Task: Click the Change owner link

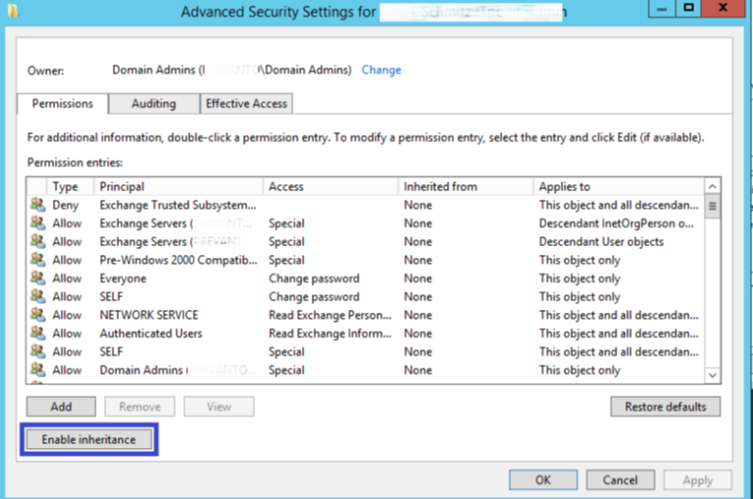Action: click(381, 71)
